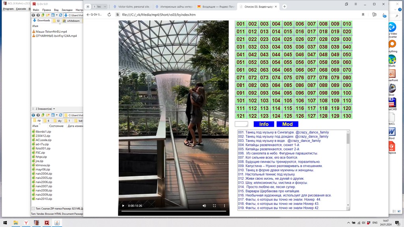Close the 'Список 03. Видео-шорт' tab
Image resolution: width=404 pixels, height=227 pixels.
click(276, 6)
